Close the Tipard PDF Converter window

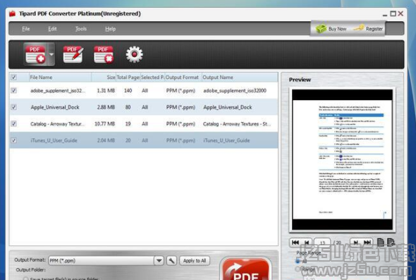(401, 13)
